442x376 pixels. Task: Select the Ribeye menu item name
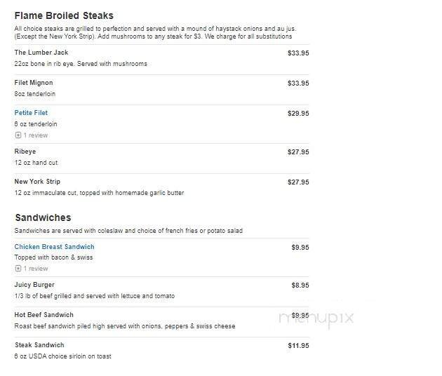pos(25,152)
